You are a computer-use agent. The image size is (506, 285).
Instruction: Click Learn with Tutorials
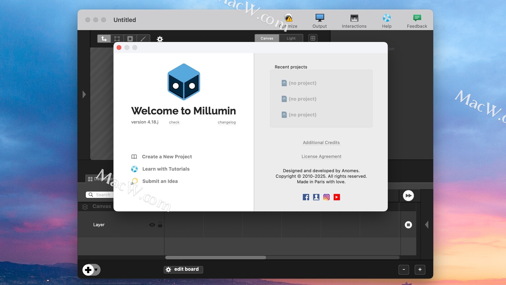(x=166, y=169)
